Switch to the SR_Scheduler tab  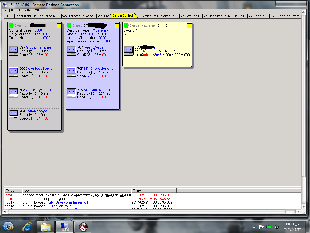pos(166,16)
